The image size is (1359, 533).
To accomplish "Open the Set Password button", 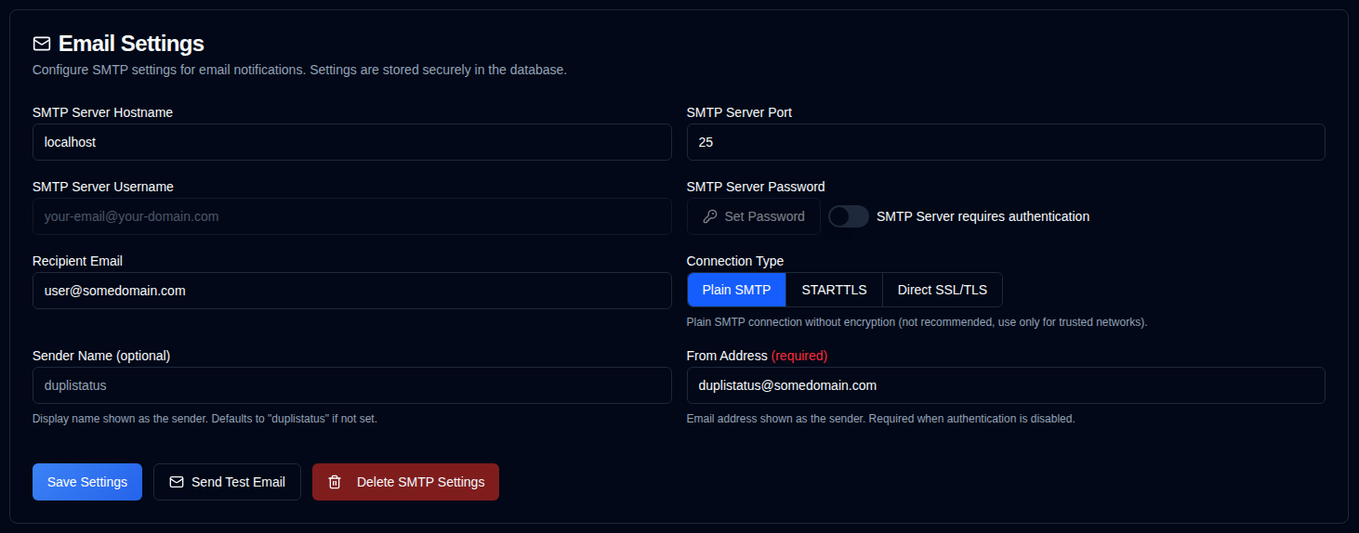I will 754,216.
